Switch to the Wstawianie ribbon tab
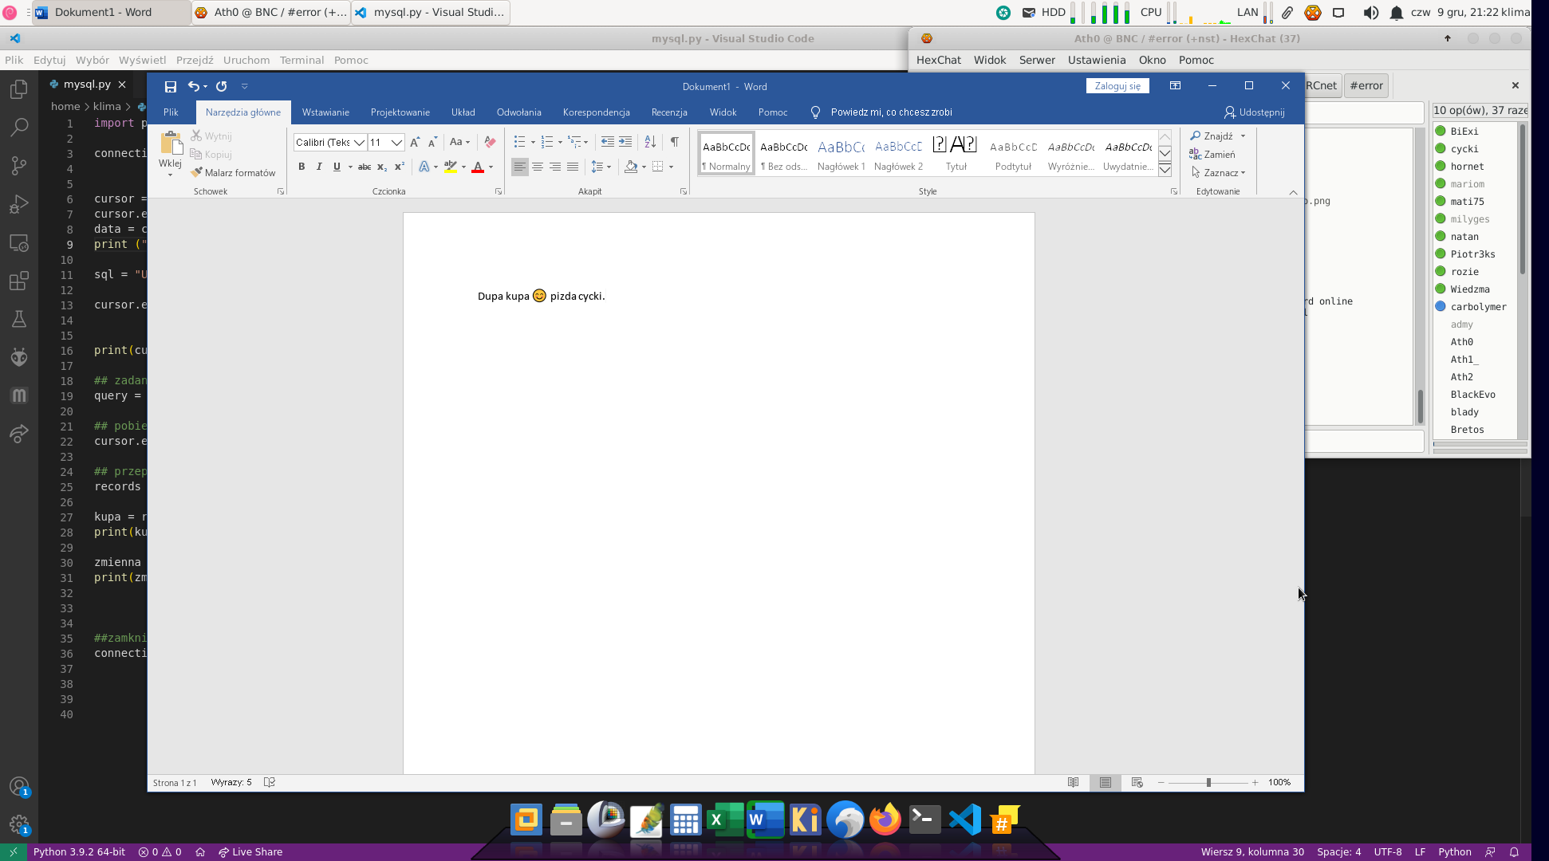This screenshot has height=861, width=1549. [325, 112]
